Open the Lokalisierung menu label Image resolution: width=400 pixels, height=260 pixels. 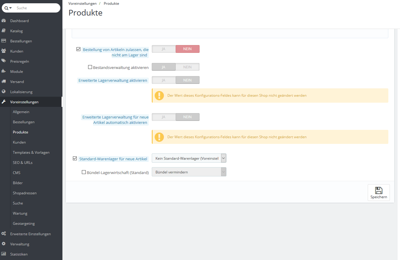pos(21,92)
